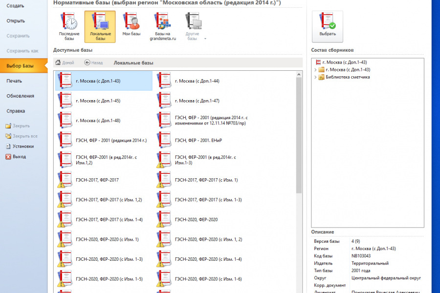Open the Установки icon

[x=8, y=146]
